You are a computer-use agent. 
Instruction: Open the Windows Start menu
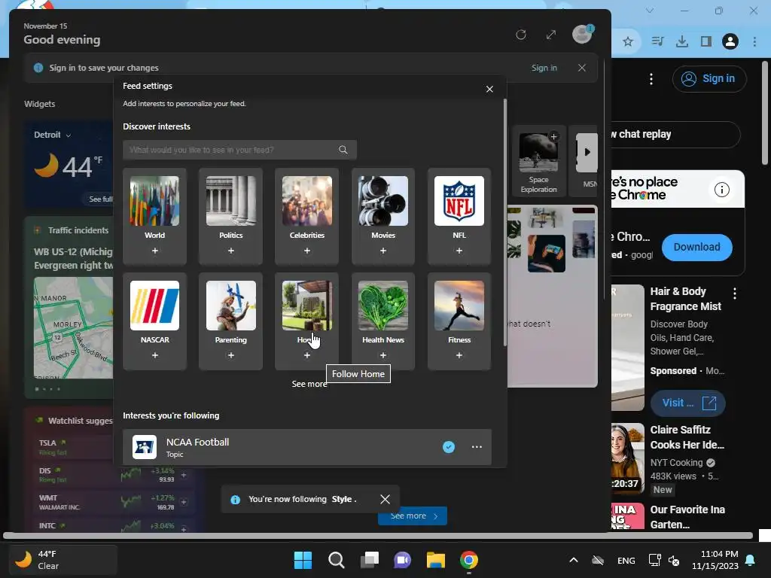(x=303, y=560)
